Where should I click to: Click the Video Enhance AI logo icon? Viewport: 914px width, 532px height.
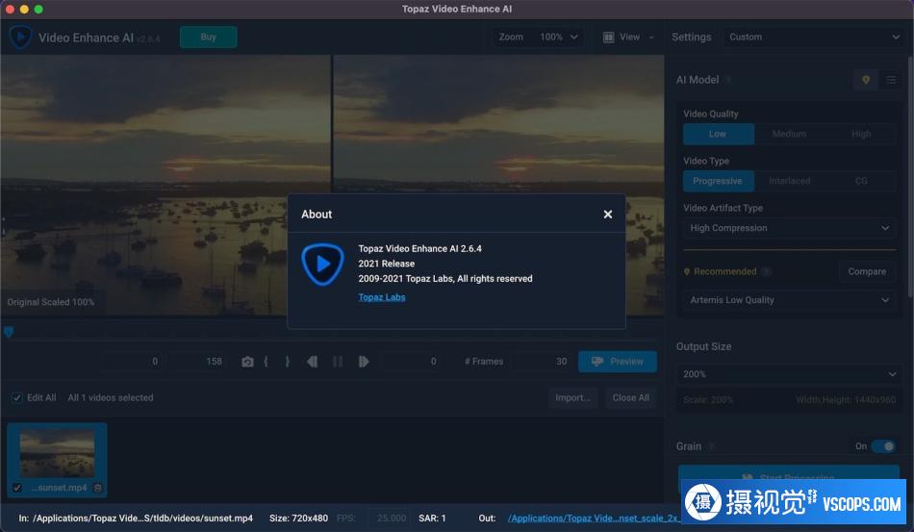point(20,38)
